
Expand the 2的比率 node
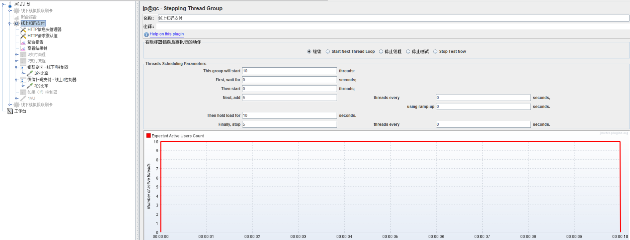(23, 86)
